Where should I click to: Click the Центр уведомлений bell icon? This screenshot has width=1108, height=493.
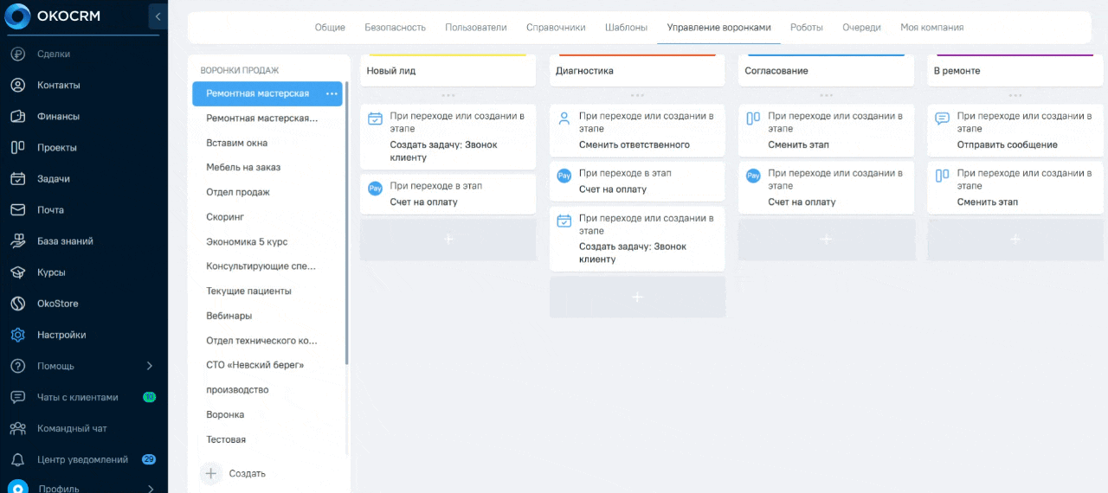click(x=17, y=459)
